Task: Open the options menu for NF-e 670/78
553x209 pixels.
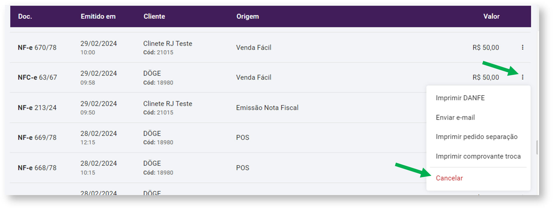Action: tap(523, 47)
